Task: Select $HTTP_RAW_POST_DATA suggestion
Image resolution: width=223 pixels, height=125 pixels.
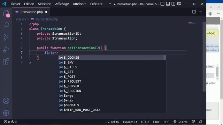Action: 112,110
